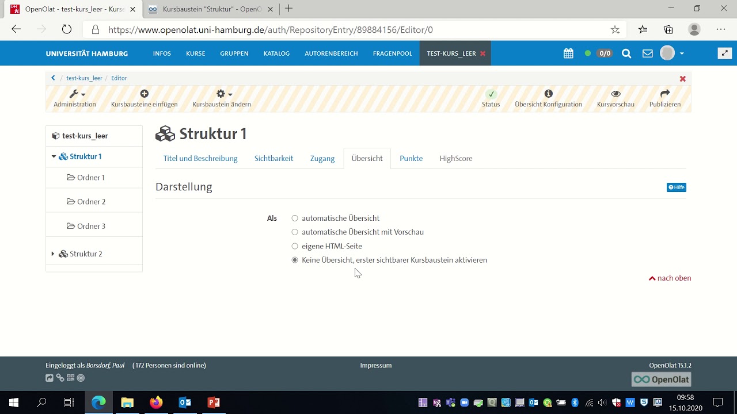
Task: Click the volume speaker tray icon
Action: click(602, 402)
